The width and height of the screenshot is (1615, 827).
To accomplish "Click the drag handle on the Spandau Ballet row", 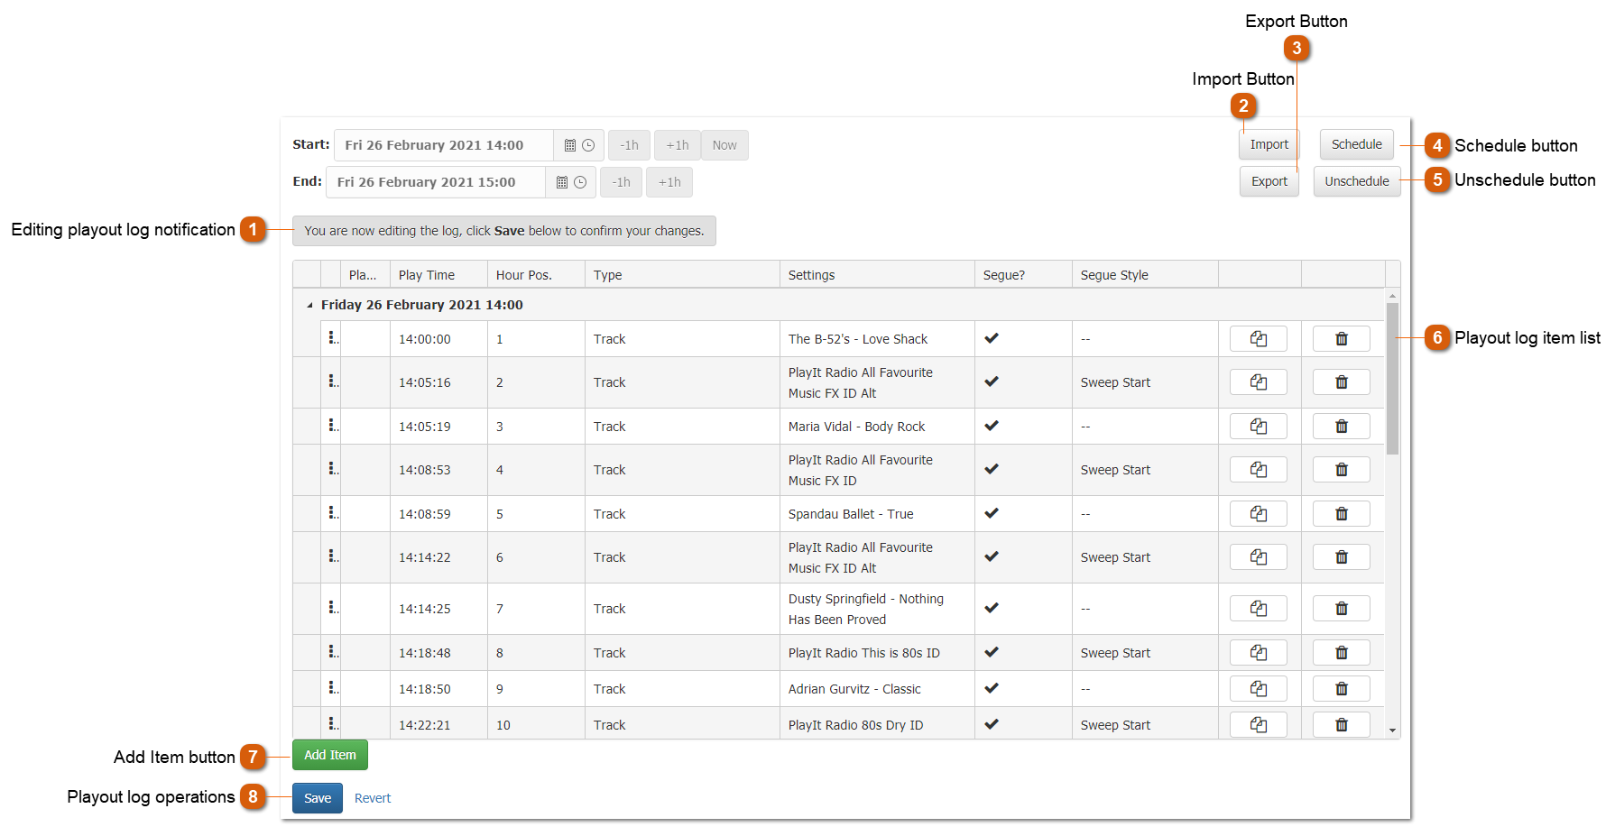I will click(332, 513).
